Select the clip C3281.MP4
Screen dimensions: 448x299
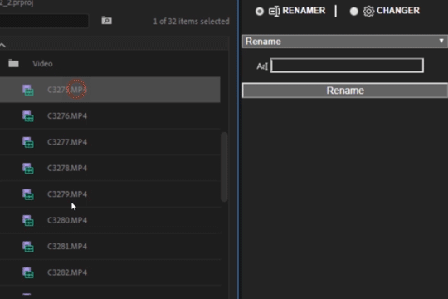[x=67, y=247]
